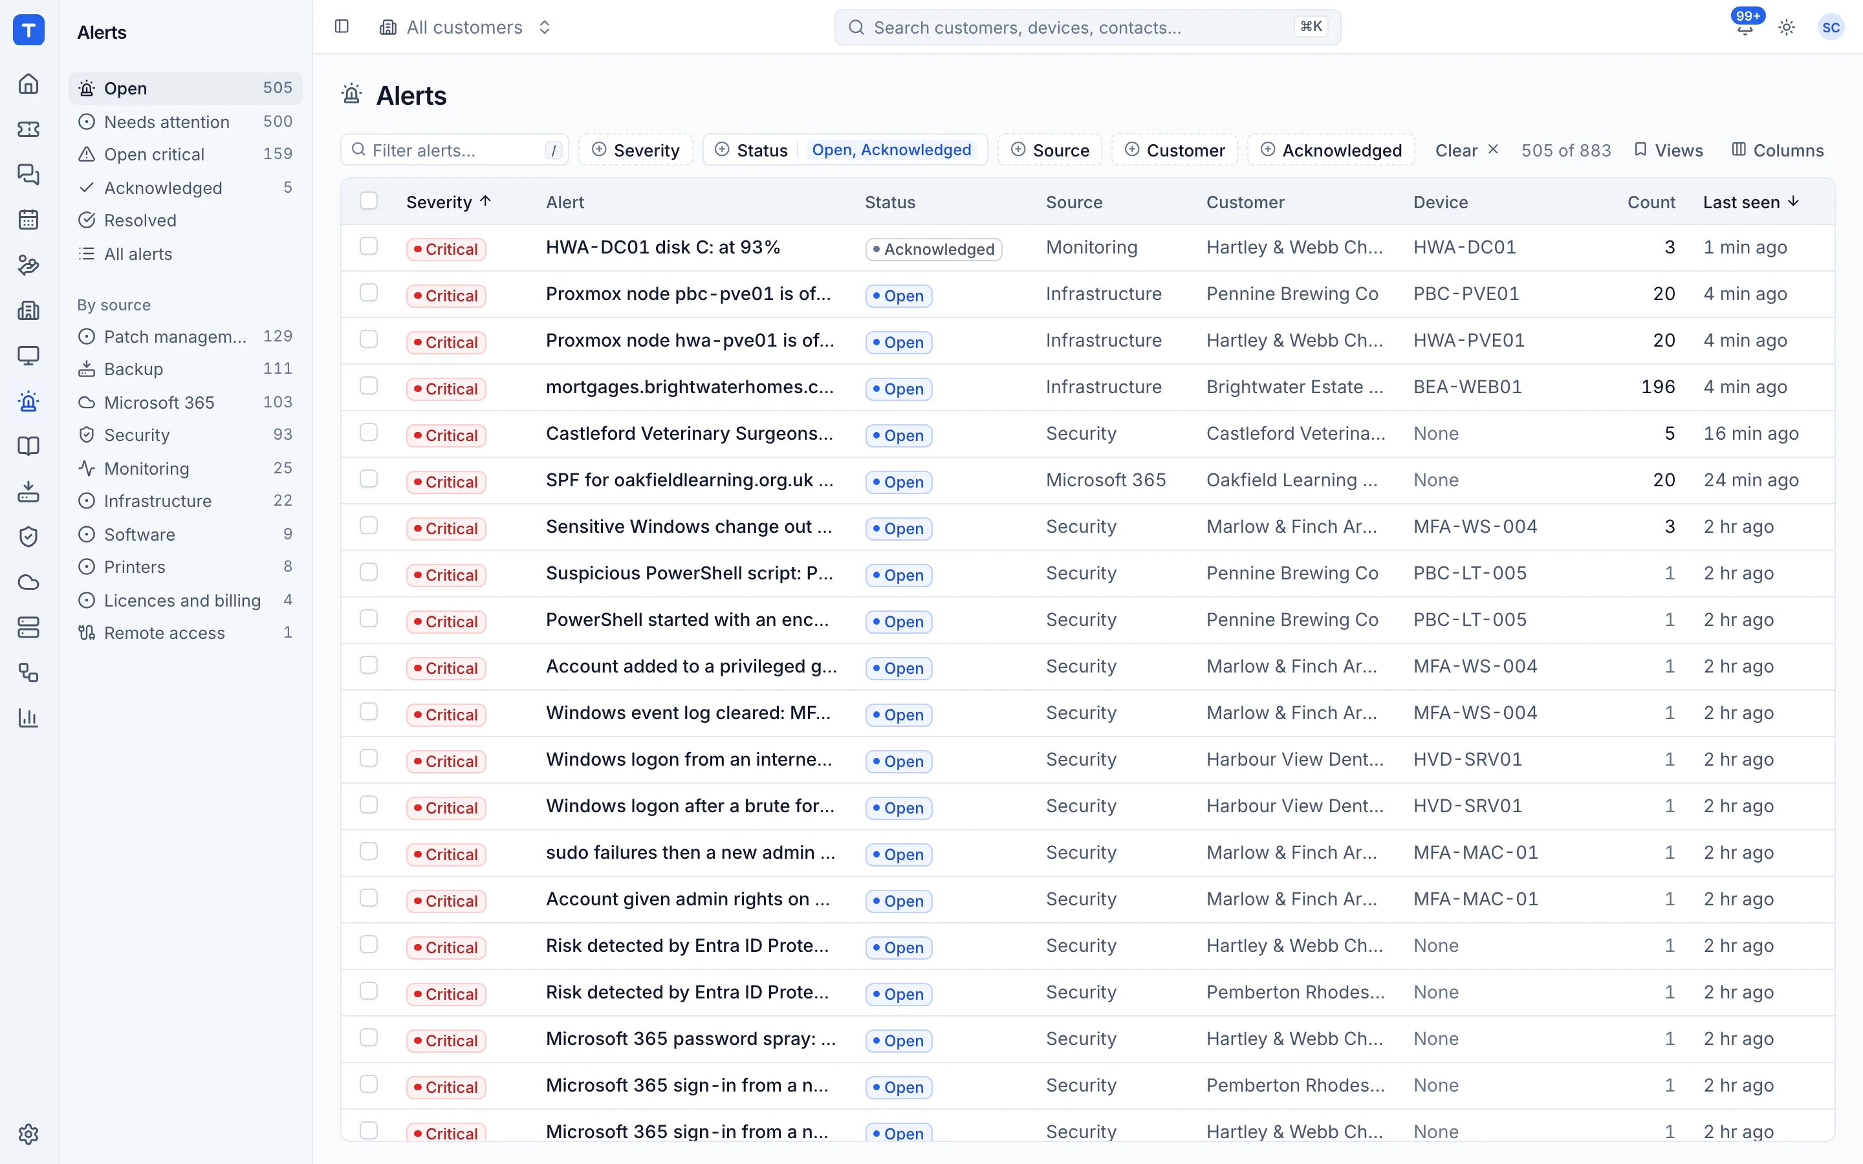
Task: Switch theme with the sun icon
Action: tap(1787, 27)
